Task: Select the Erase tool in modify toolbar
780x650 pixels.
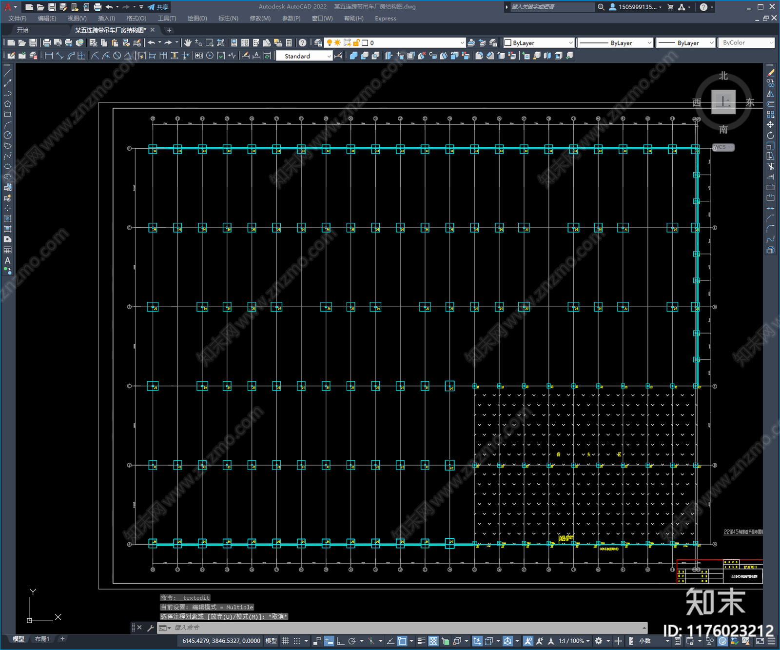Action: 770,73
